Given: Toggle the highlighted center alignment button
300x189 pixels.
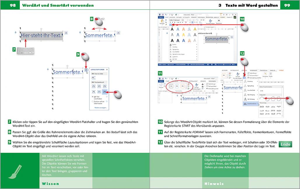Looking at the screenshot, I should (193, 22).
